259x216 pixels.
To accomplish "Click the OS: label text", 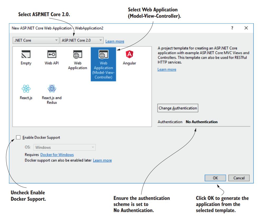I will click(28, 147).
